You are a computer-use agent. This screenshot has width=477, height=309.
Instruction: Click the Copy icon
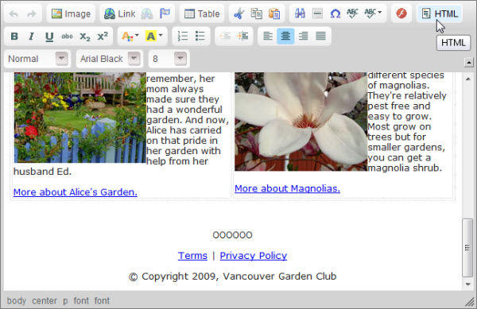click(257, 14)
